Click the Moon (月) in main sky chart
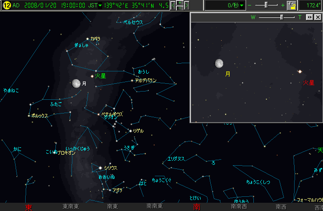 tap(76, 83)
